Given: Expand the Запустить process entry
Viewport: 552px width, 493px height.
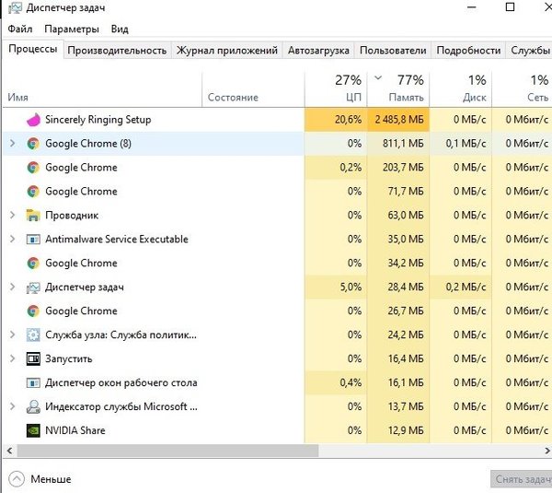Looking at the screenshot, I should pyautogui.click(x=12, y=359).
